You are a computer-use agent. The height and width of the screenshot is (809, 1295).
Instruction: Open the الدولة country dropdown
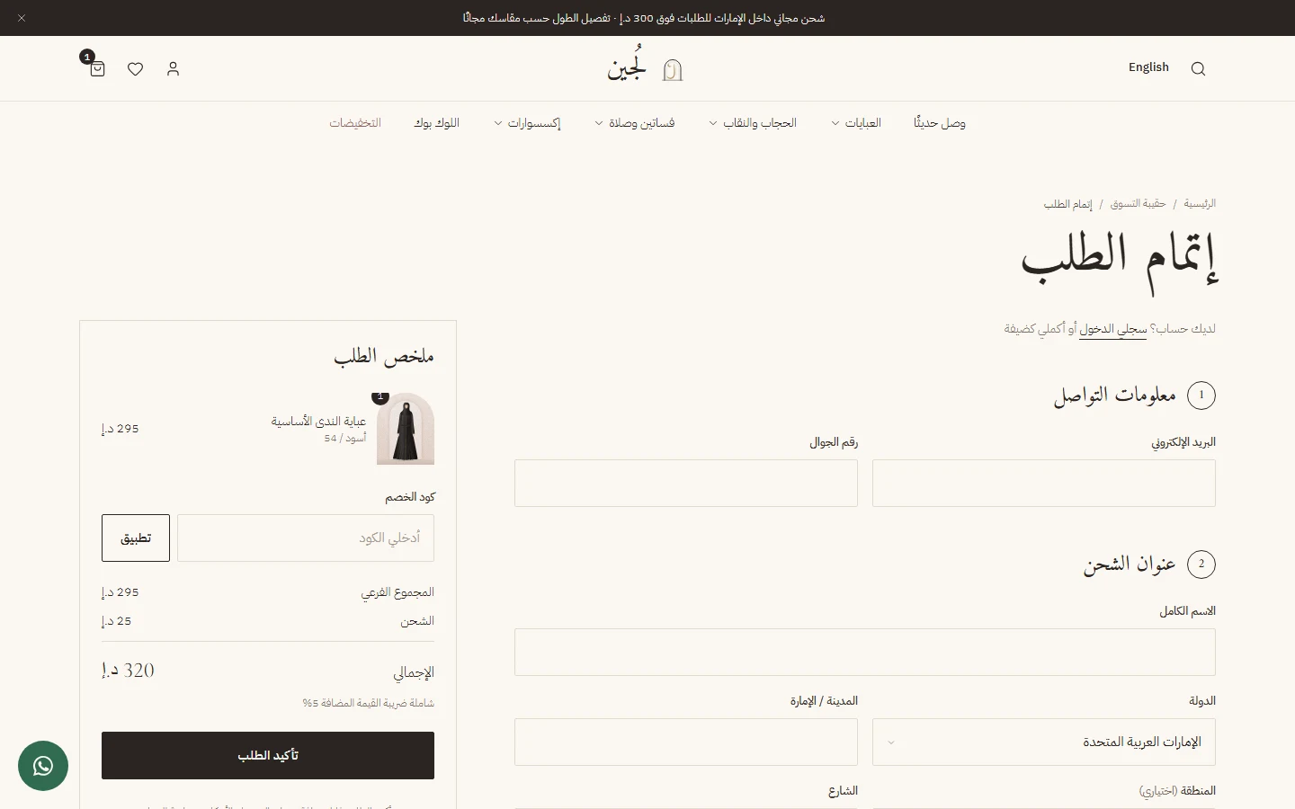coord(1044,742)
